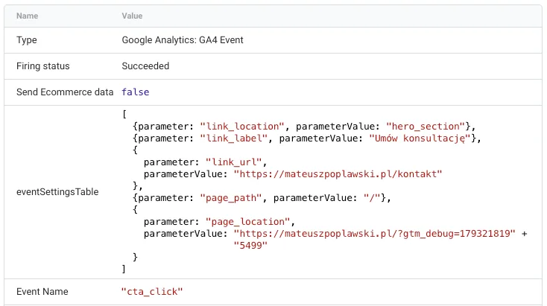Click the 'Value' column header
The height and width of the screenshot is (306, 547).
tap(132, 16)
